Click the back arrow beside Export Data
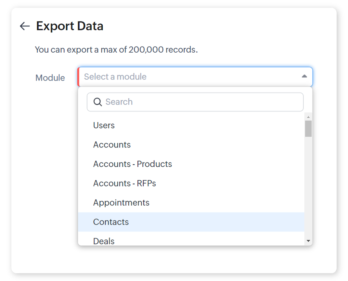The width and height of the screenshot is (348, 281). pos(25,26)
